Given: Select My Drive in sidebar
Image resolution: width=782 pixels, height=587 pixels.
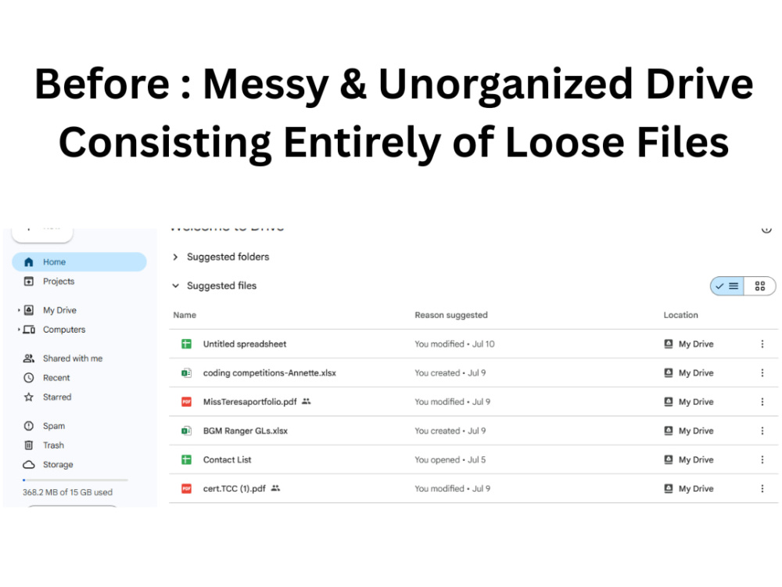Looking at the screenshot, I should (x=60, y=311).
